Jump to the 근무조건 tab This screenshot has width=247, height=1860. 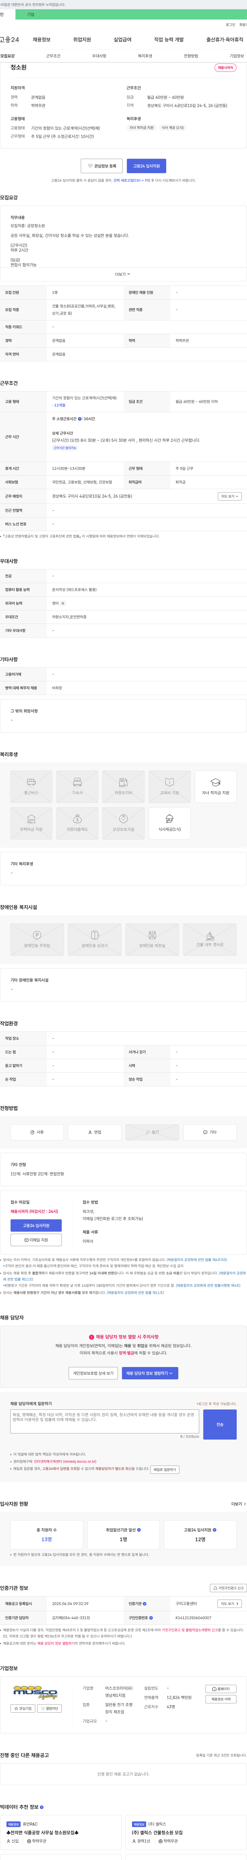pyautogui.click(x=54, y=56)
